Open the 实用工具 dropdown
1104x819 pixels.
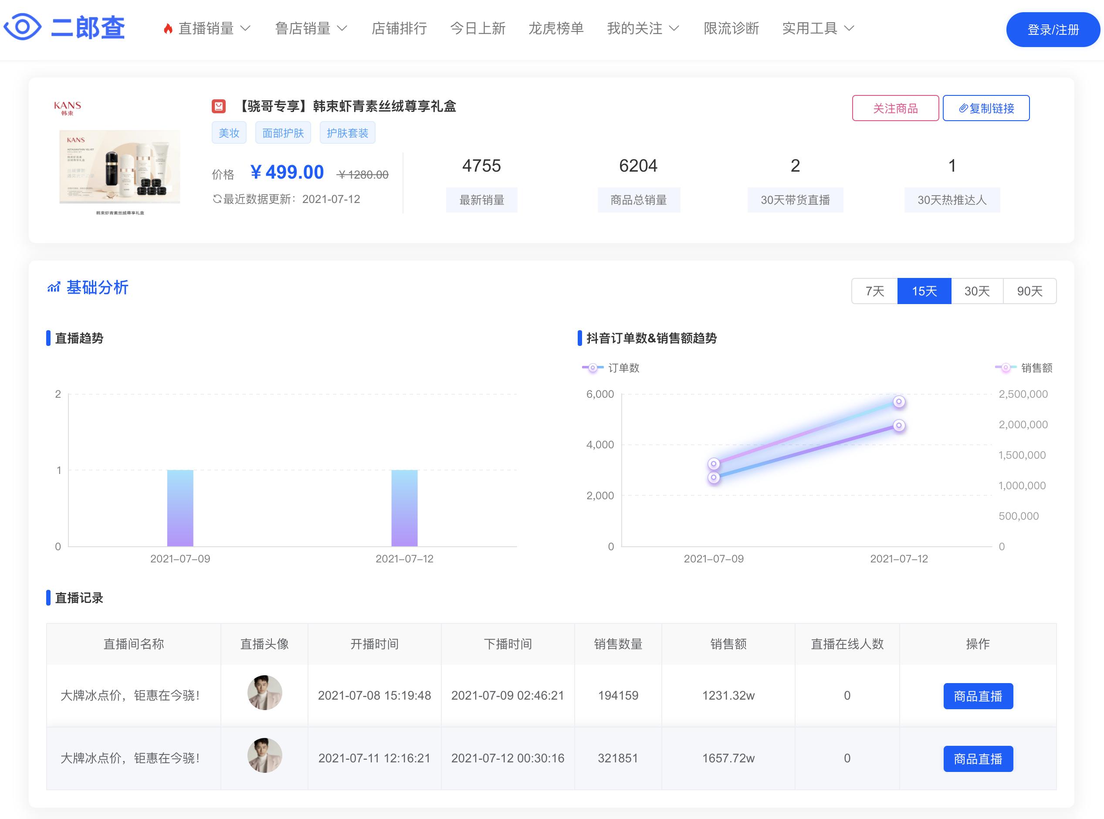[x=818, y=28]
